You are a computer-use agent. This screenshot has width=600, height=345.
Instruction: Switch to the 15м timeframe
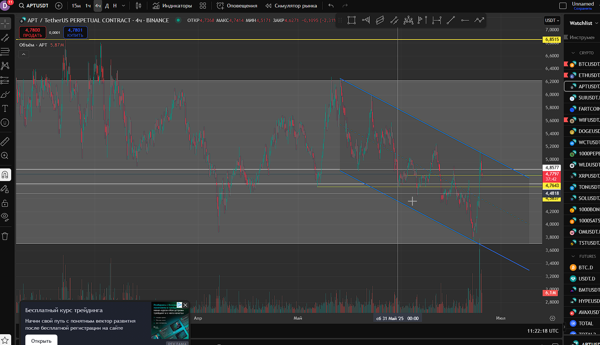[76, 6]
